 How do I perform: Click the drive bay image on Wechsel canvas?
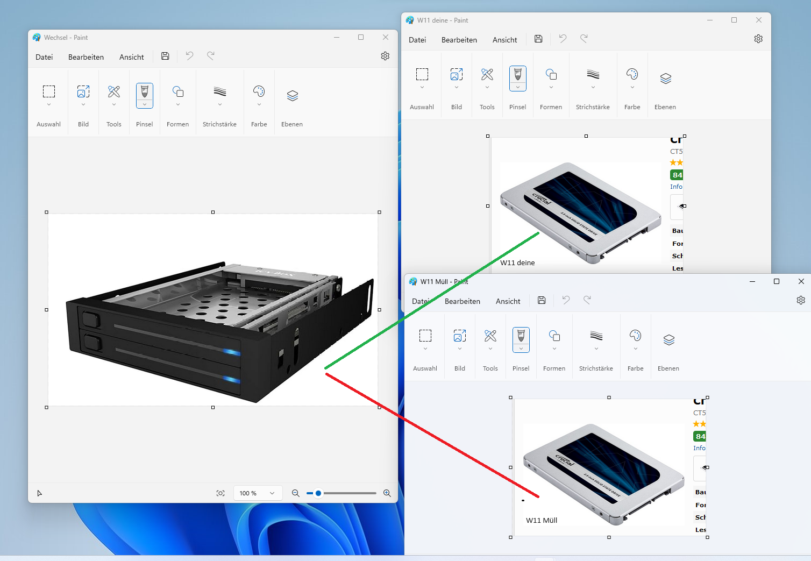coord(219,331)
